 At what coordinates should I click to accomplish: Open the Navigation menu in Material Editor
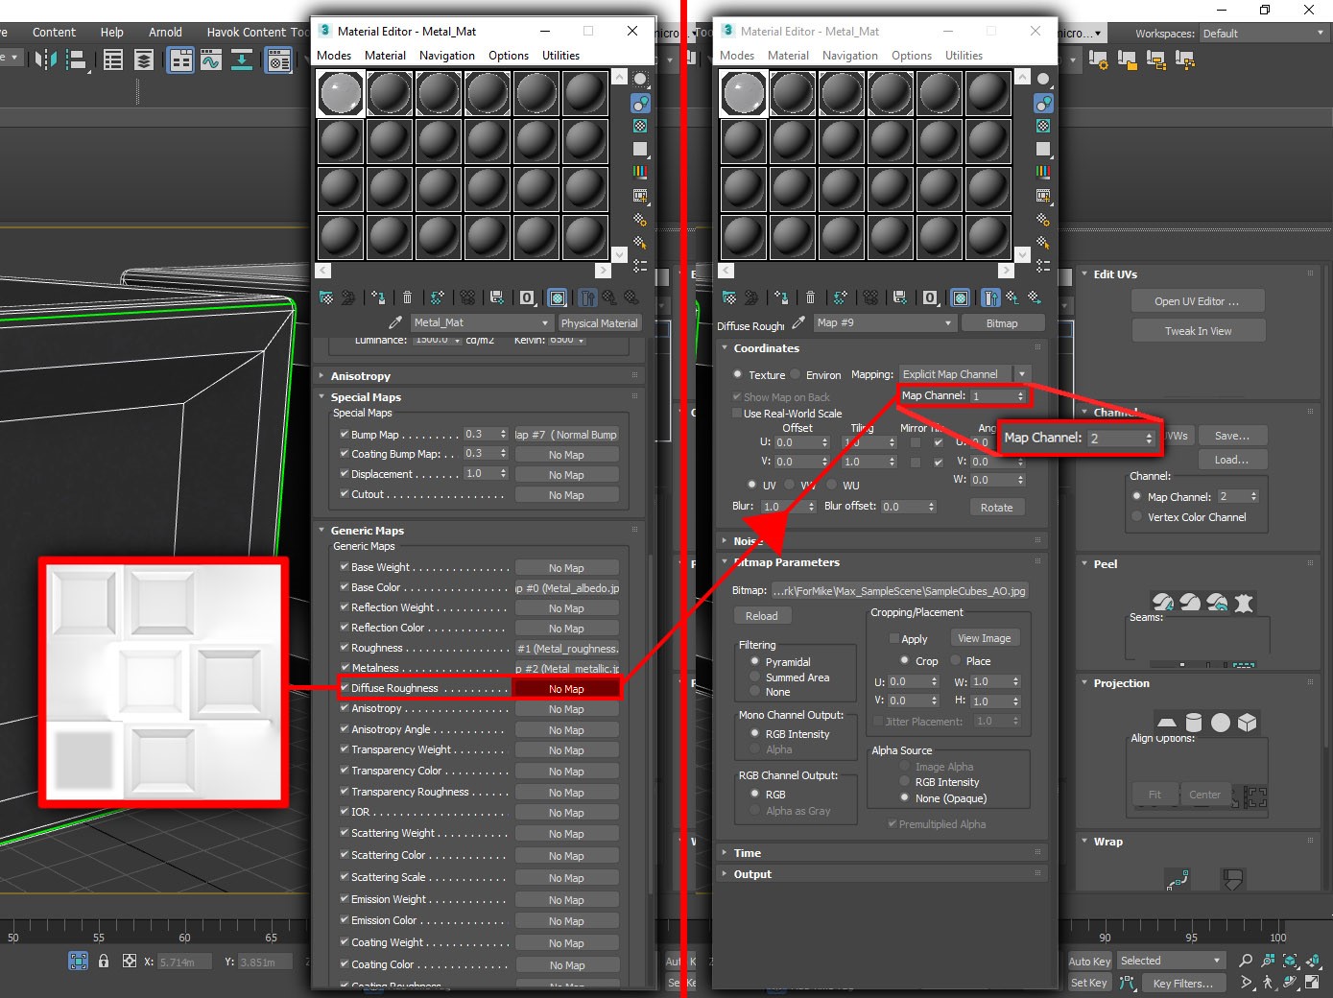coord(446,55)
